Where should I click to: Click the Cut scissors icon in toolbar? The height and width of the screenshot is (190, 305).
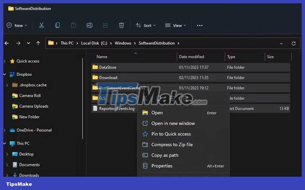pos(41,25)
